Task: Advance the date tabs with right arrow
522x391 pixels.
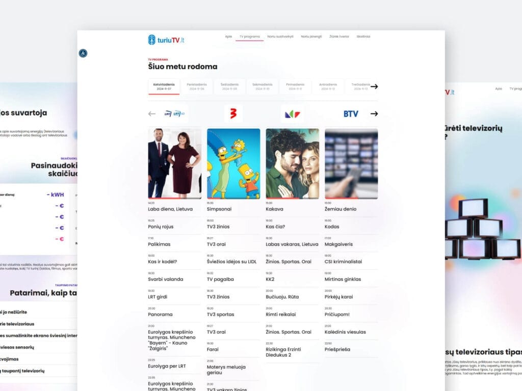Action: pyautogui.click(x=374, y=87)
